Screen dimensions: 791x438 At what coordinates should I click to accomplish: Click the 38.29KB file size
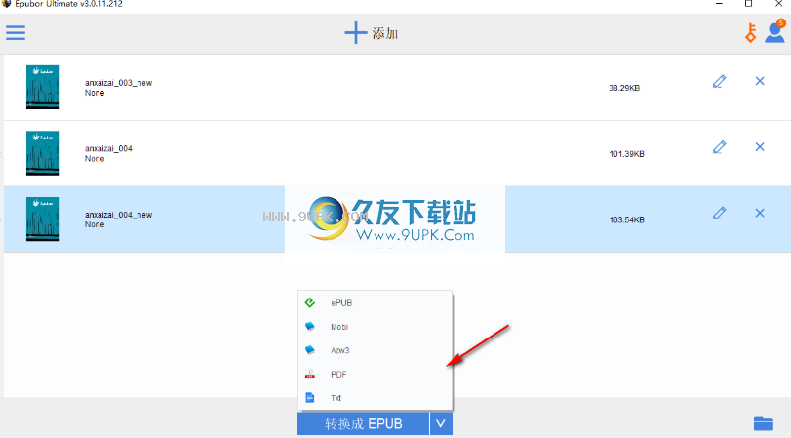tap(624, 88)
